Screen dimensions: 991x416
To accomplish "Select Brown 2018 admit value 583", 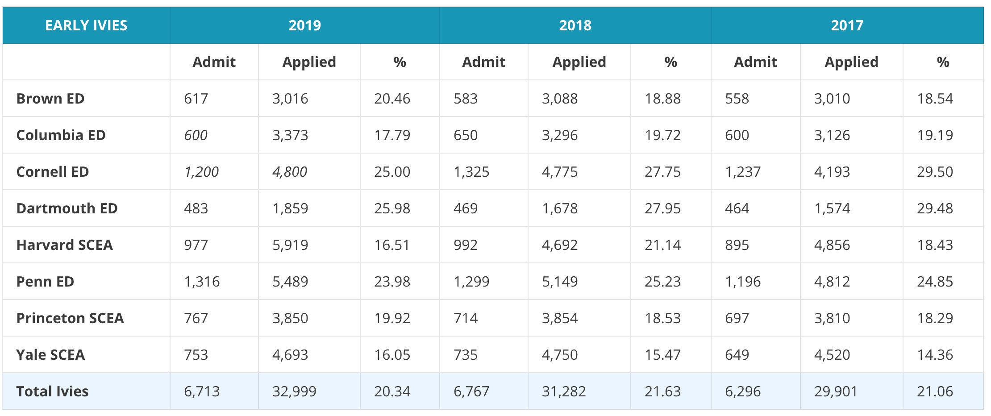I will point(466,99).
